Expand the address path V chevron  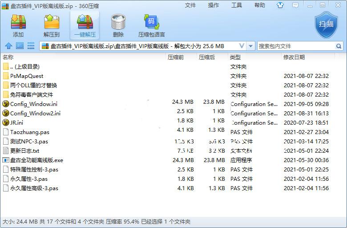tap(242, 46)
